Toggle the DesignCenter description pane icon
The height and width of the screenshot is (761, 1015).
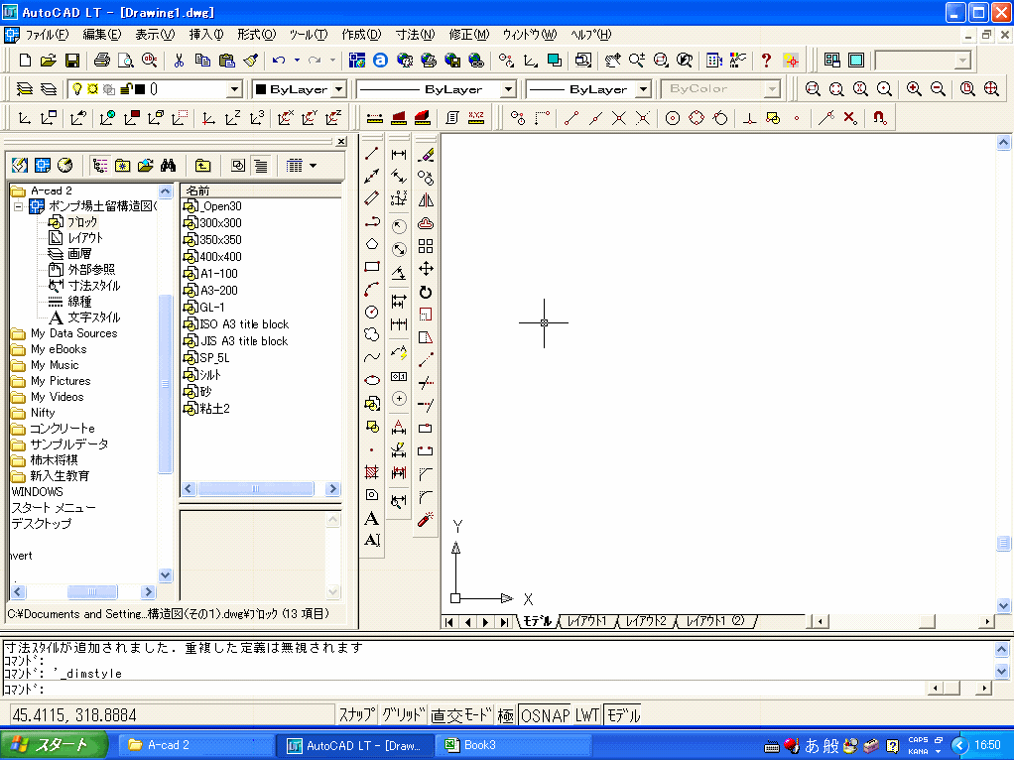coord(261,166)
